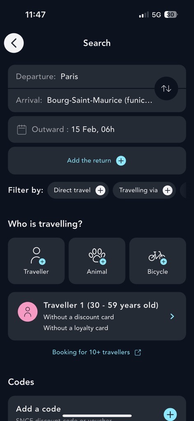Add a Traveller via person icon

point(36,261)
